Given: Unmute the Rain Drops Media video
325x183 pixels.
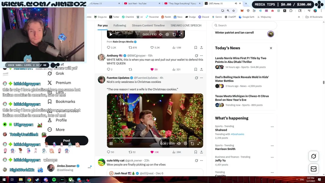Looking at the screenshot, I should pyautogui.click(x=161, y=34).
